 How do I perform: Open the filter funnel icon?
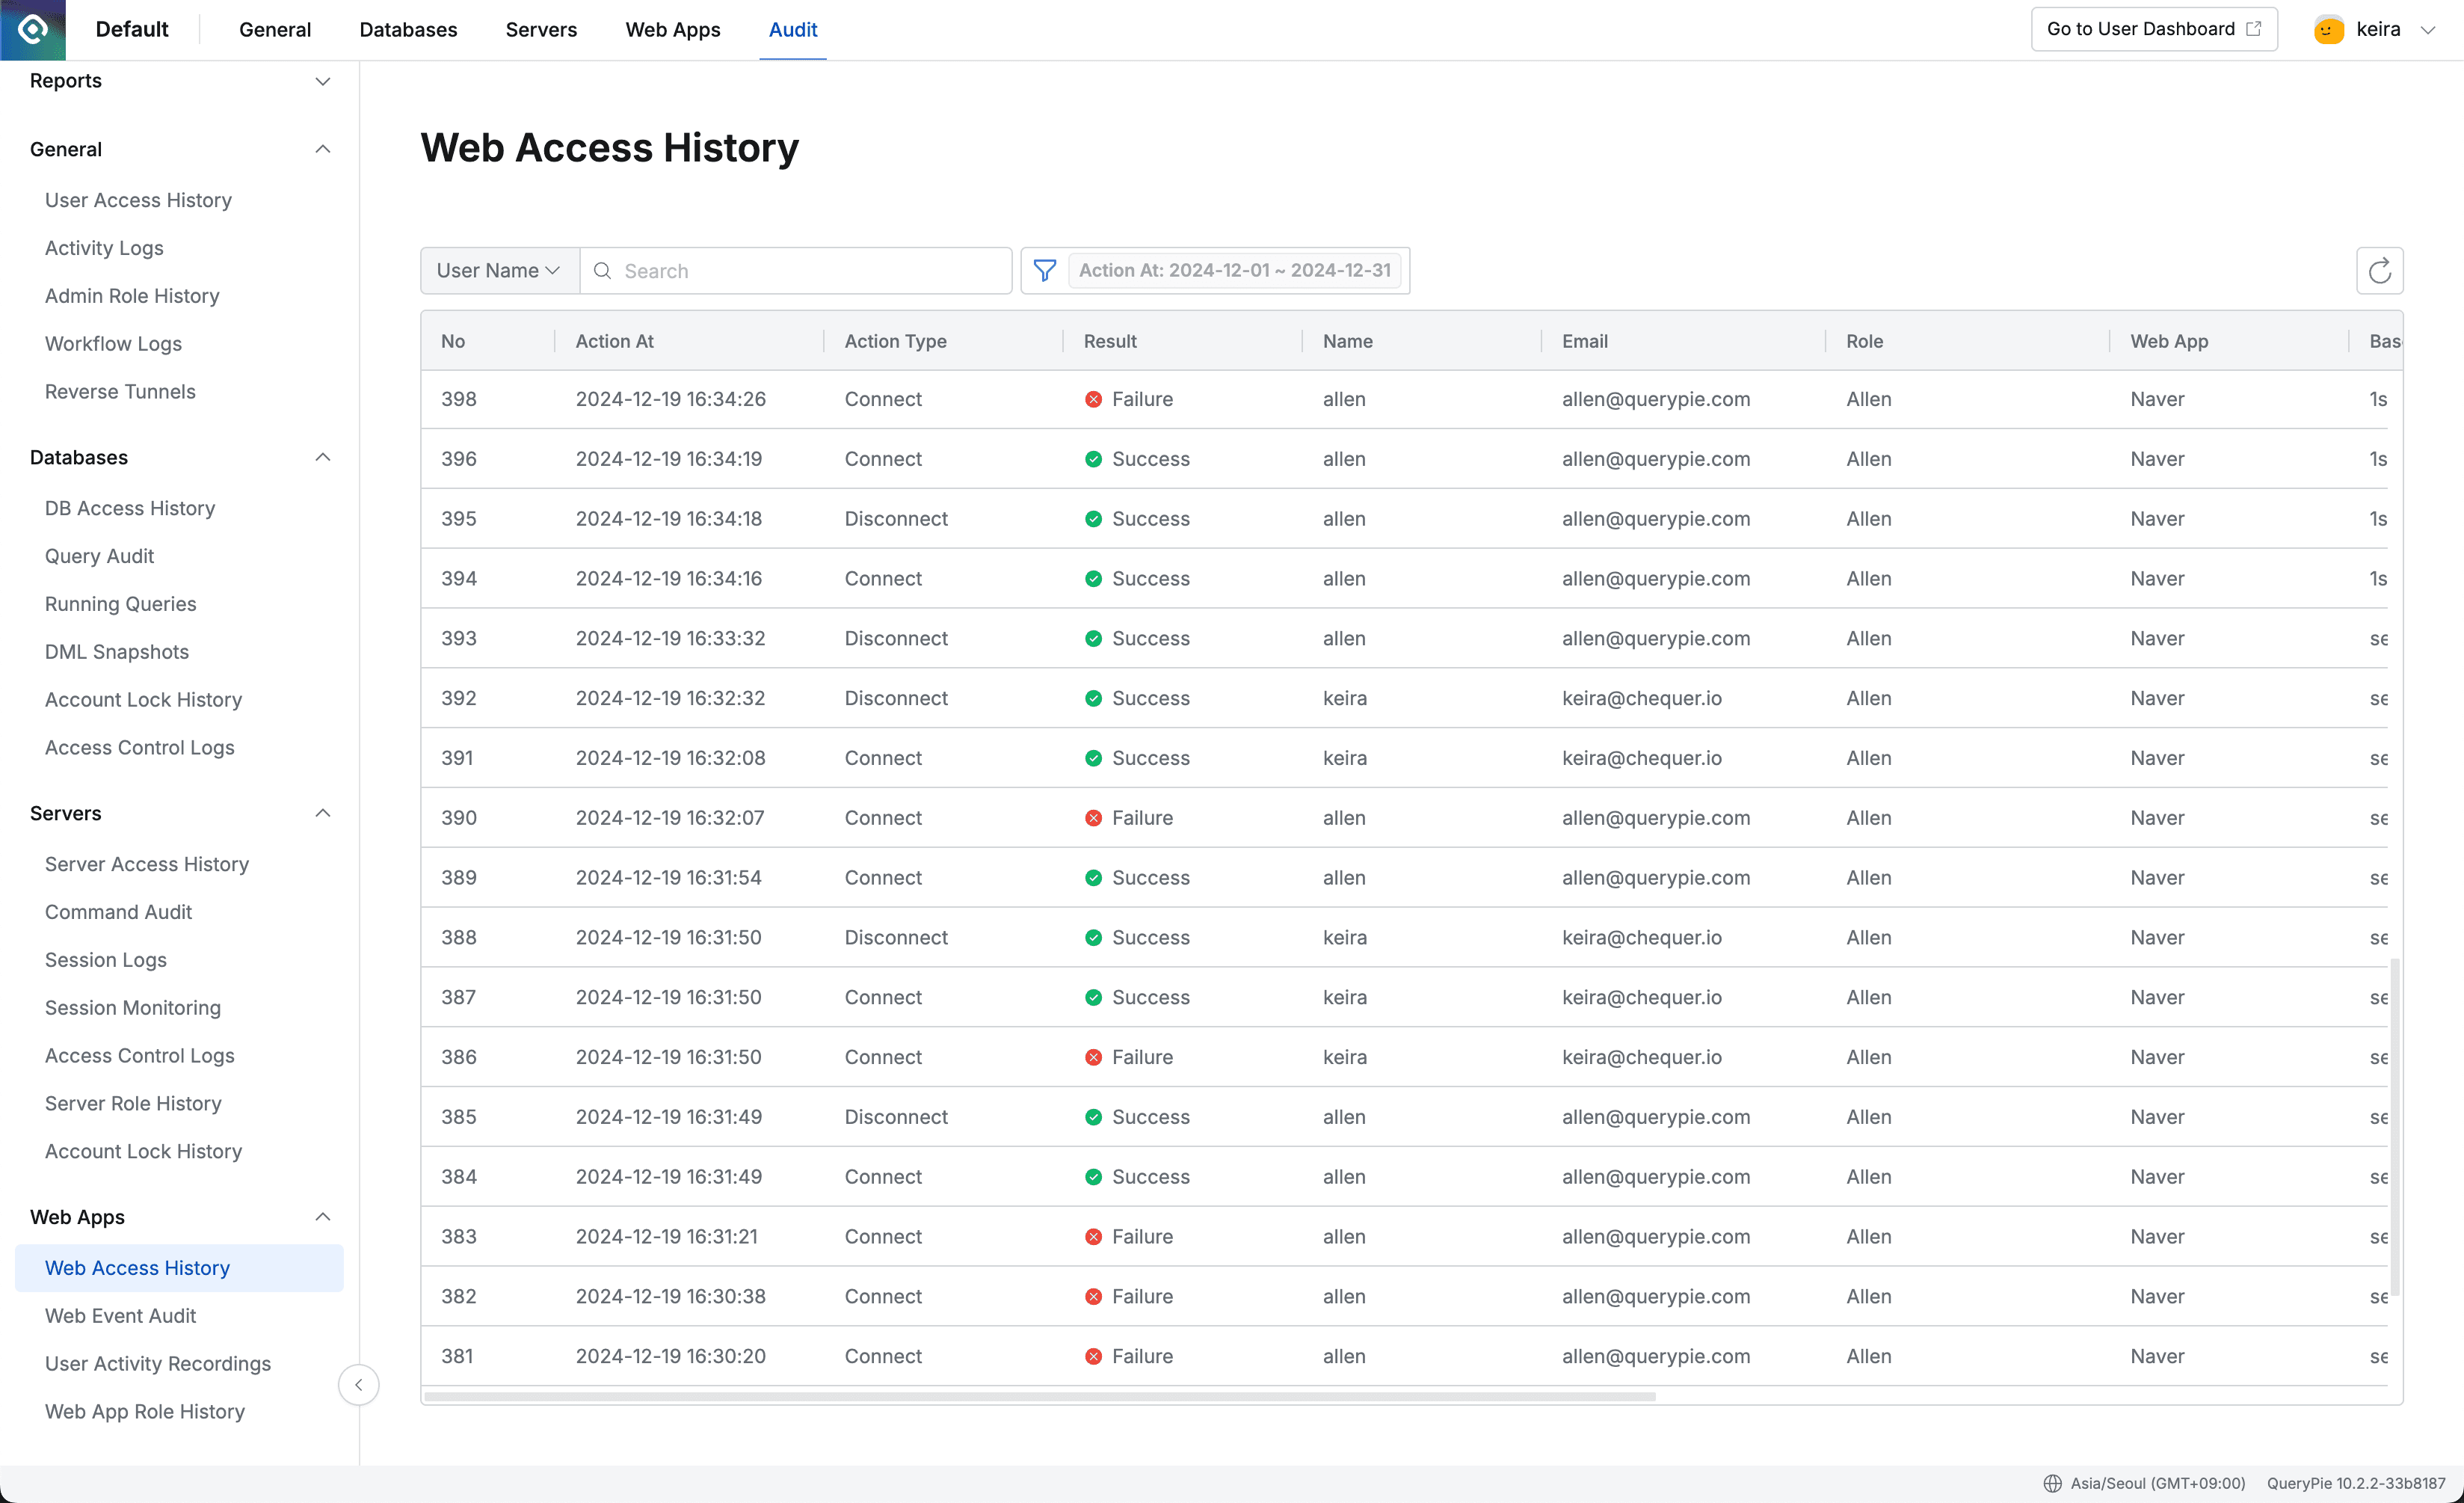point(1043,270)
